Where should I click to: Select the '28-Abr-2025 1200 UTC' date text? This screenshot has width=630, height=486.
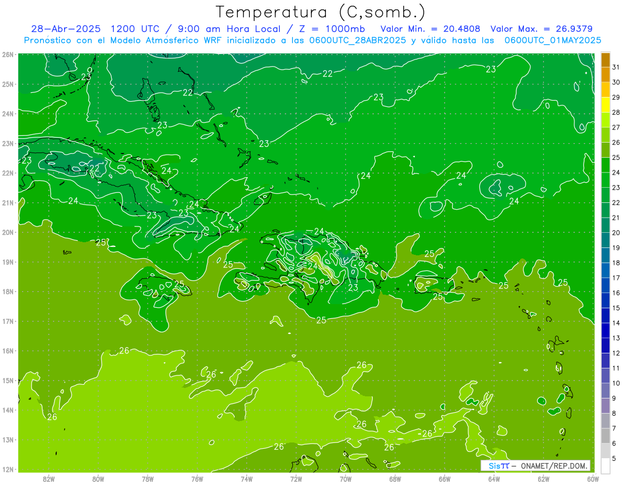tap(96, 29)
